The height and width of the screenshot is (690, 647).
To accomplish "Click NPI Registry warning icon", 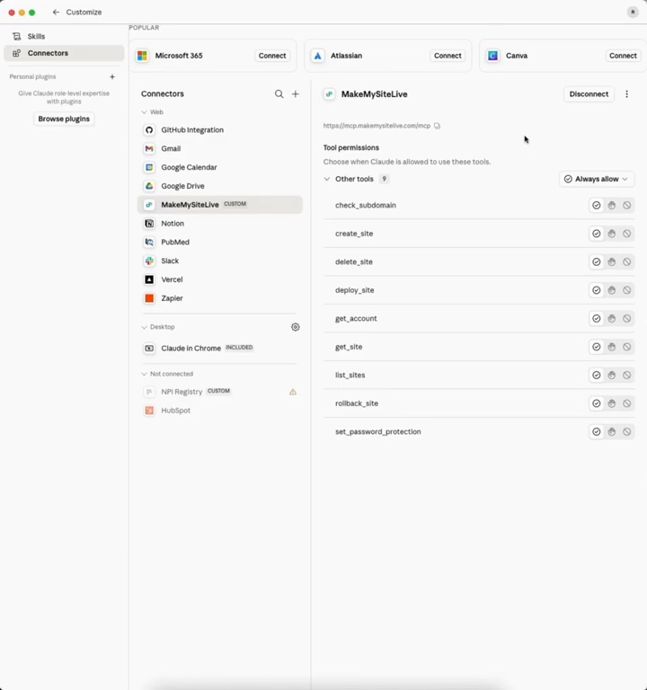I will coord(293,392).
